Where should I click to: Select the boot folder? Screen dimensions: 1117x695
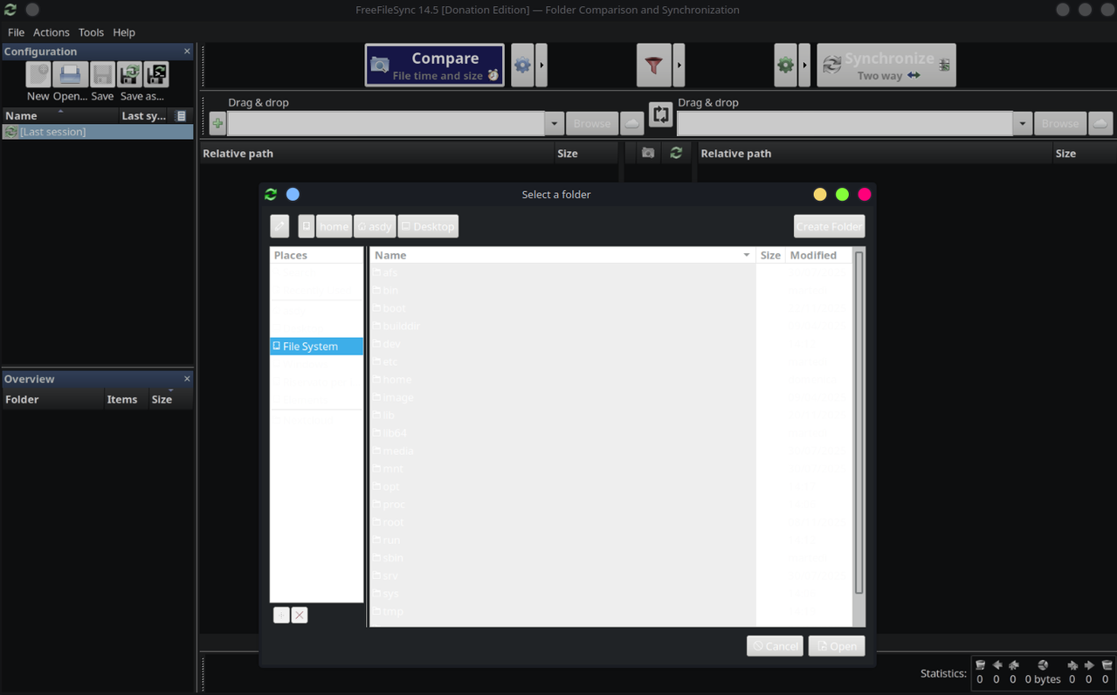[562, 308]
